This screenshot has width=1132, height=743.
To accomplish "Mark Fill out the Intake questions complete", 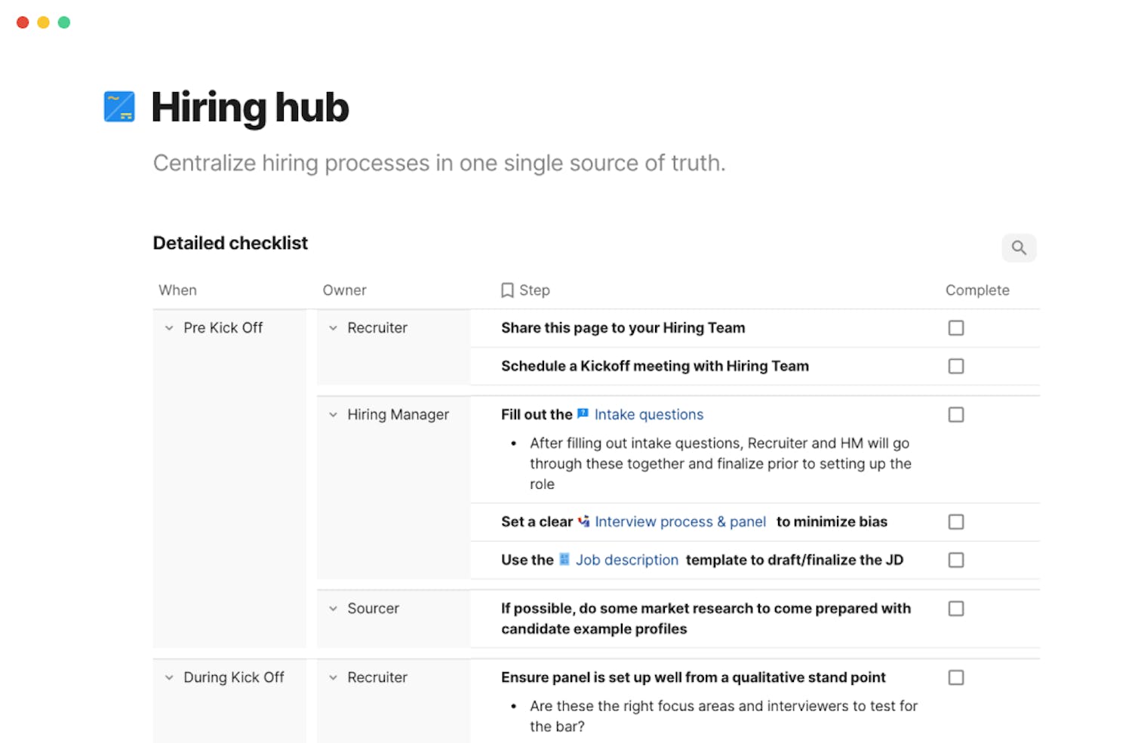I will (956, 415).
